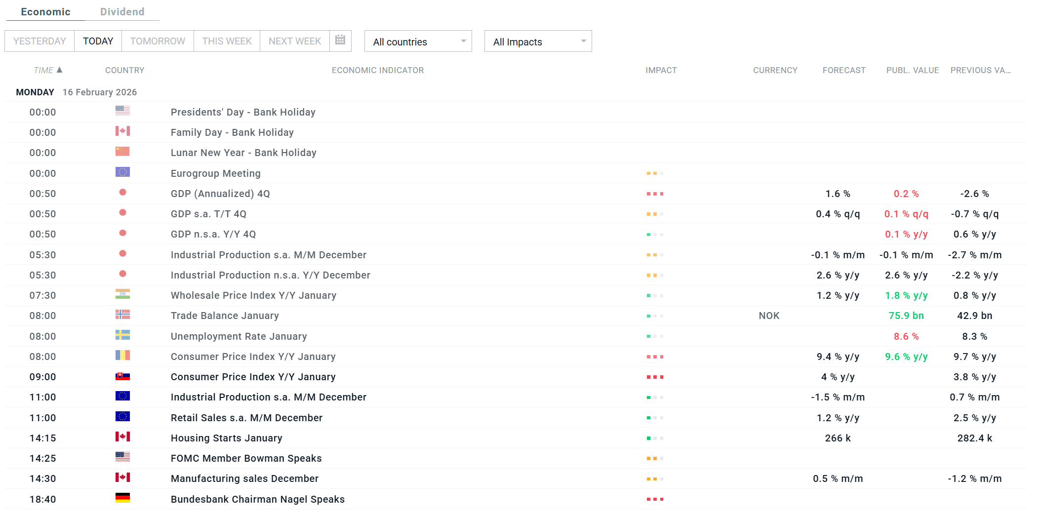Click impact dots for Eurogroup Meeting

[x=655, y=174]
